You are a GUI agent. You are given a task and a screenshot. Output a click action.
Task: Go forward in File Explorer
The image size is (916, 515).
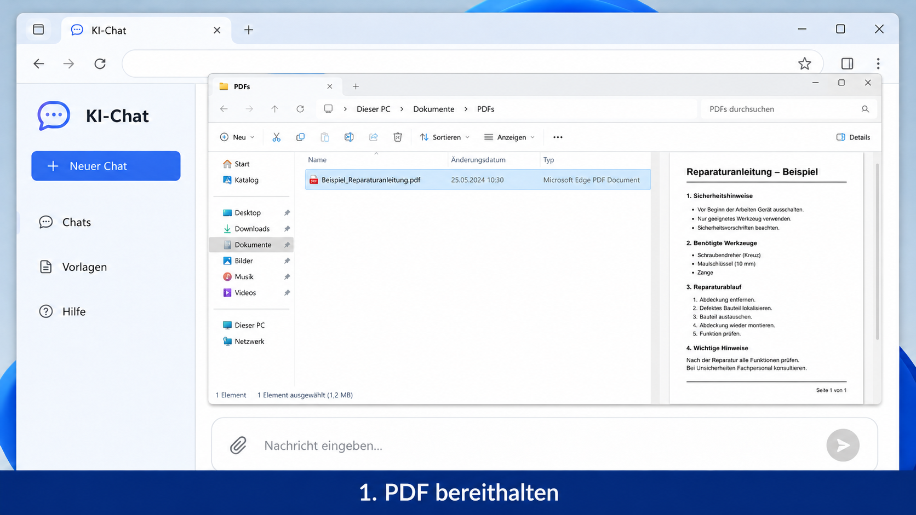pos(249,109)
